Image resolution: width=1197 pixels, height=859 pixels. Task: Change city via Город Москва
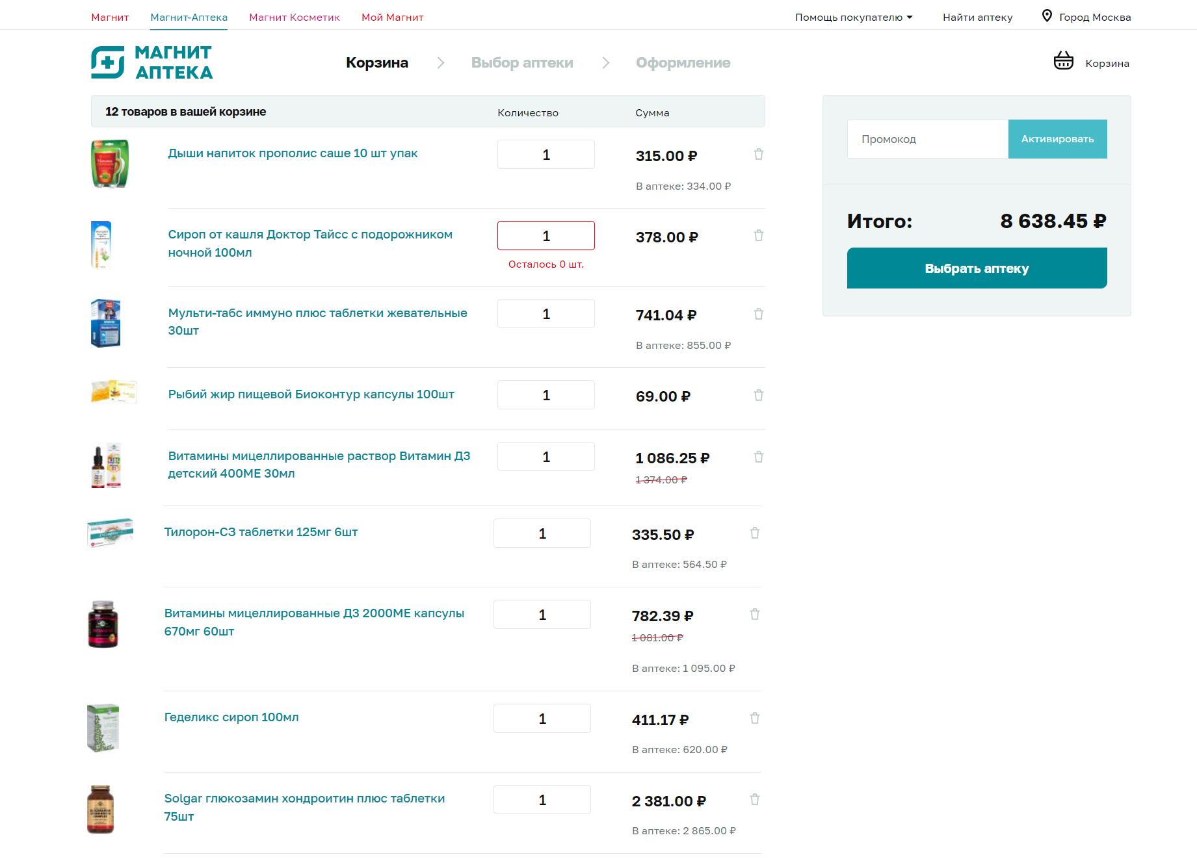coord(1095,18)
